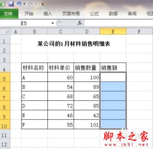153x149 pixels.
Task: Select column A header
Action: point(16,32)
